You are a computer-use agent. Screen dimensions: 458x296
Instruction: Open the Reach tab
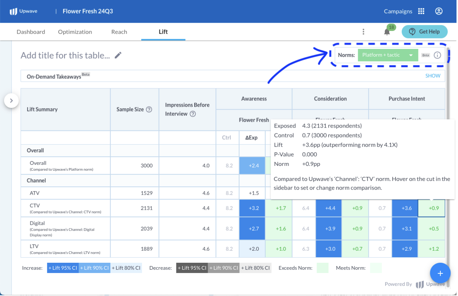coord(119,32)
